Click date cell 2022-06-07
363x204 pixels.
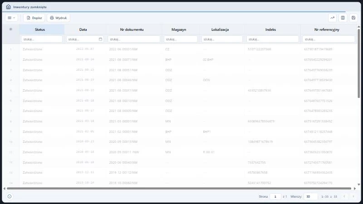(x=85, y=49)
